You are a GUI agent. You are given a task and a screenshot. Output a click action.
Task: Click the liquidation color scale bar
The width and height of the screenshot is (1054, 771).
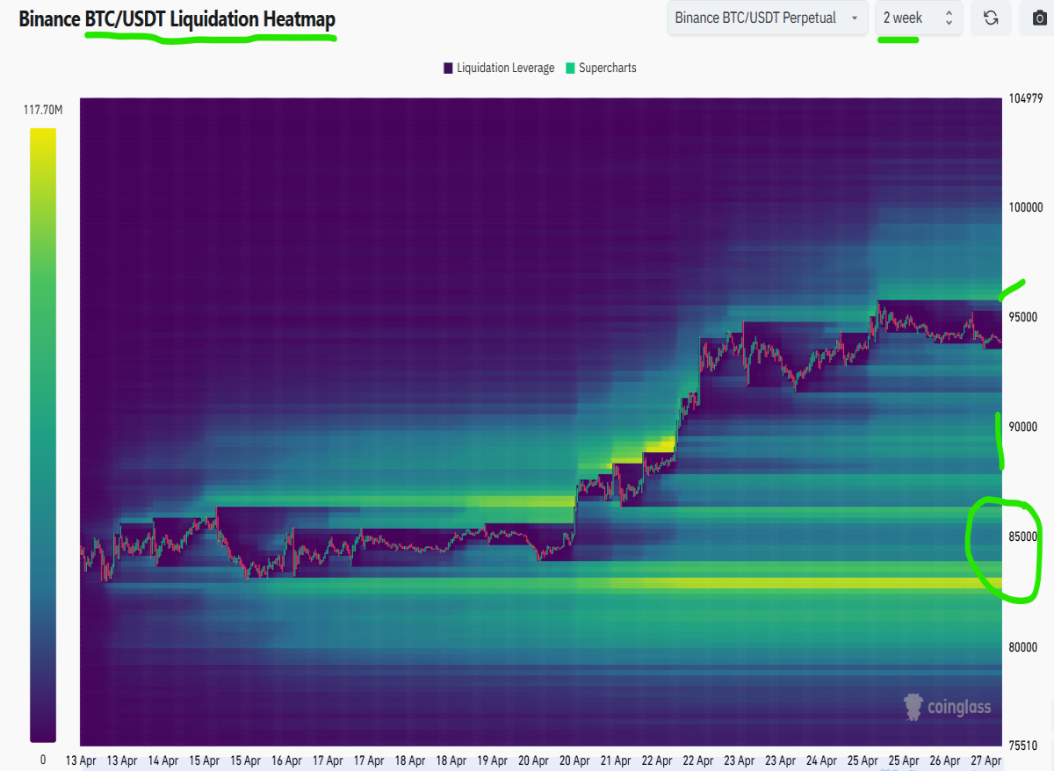click(42, 436)
